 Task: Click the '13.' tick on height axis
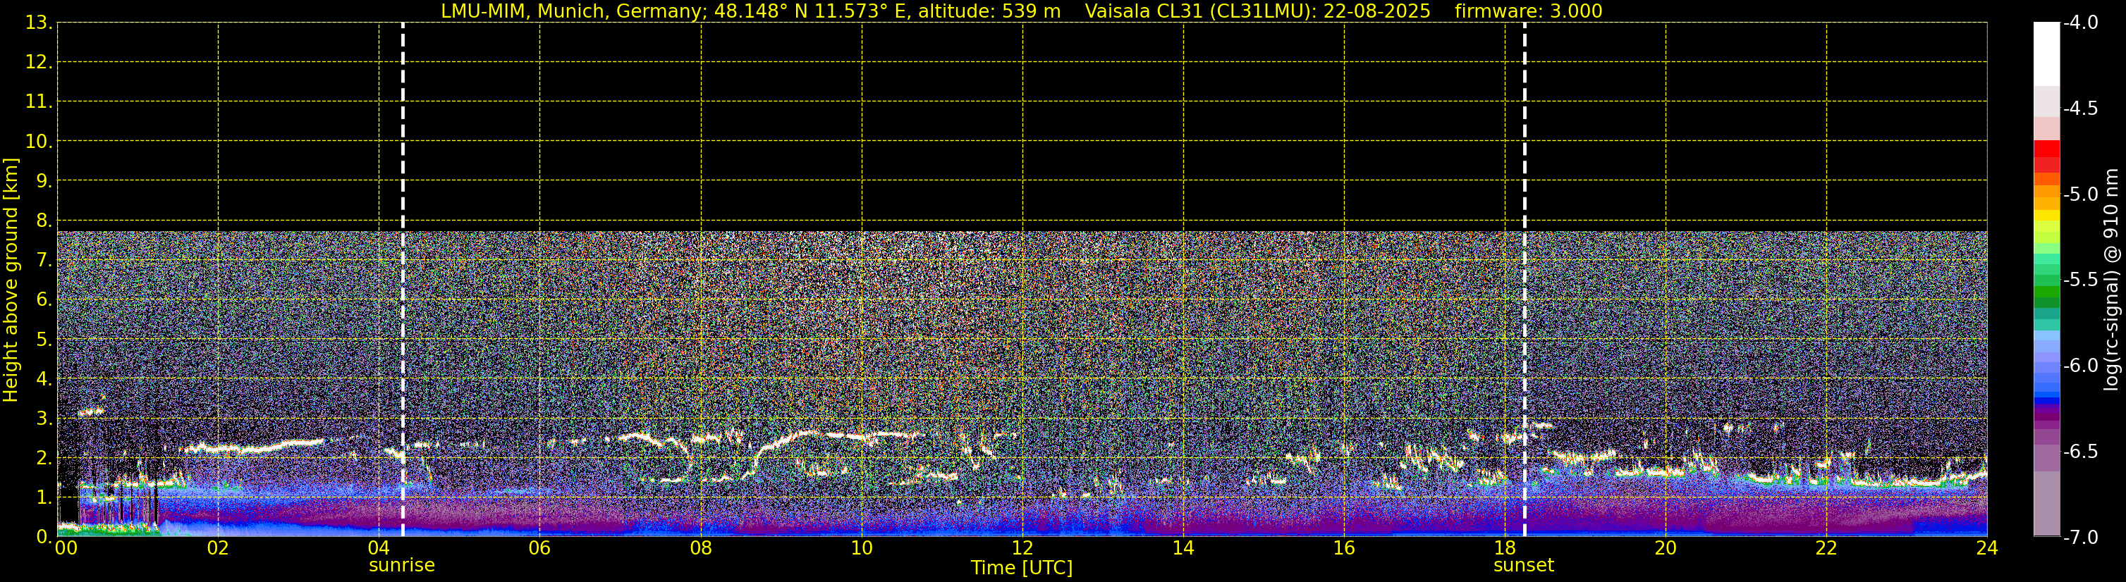tap(38, 23)
